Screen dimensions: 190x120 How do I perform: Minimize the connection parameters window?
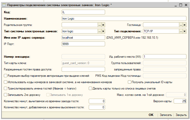(x=176, y=5)
